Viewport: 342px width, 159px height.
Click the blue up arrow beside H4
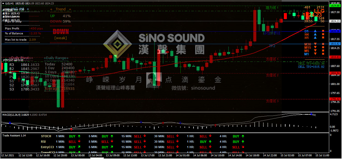coord(315,35)
